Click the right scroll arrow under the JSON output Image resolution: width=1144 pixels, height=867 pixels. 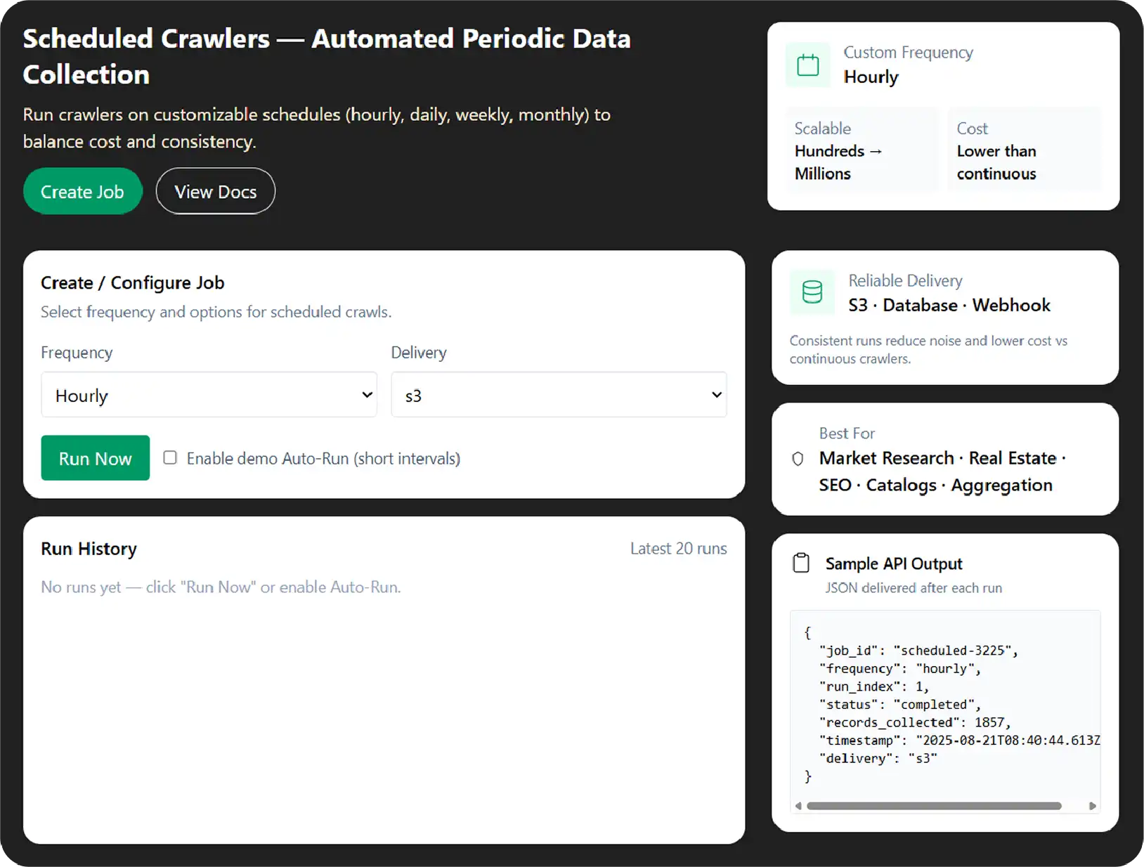(1093, 806)
